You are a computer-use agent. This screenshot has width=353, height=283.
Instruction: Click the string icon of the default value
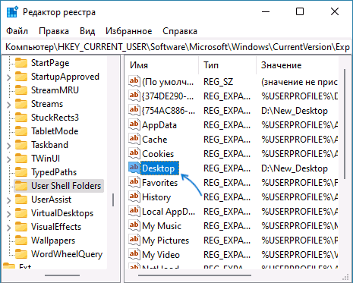click(134, 82)
